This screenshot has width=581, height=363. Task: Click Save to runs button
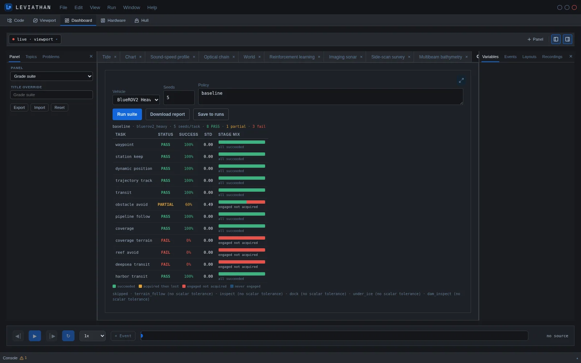point(211,114)
